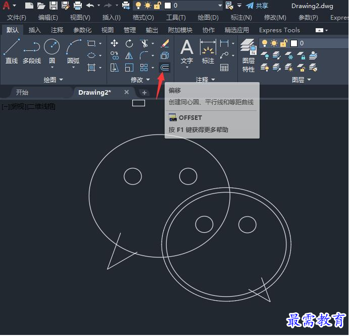Screen dimensions: 349x336
Task: Click the Offset (偏移) tool
Action: point(165,68)
